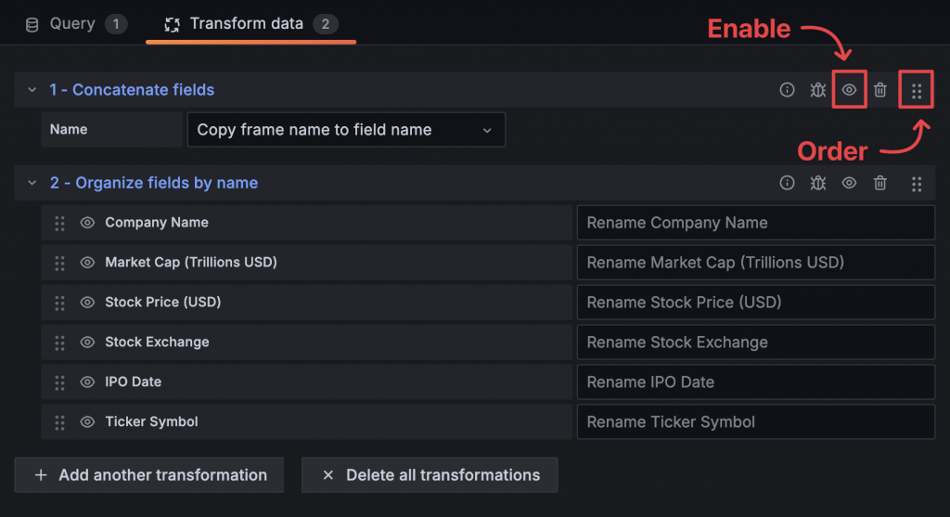Image resolution: width=950 pixels, height=517 pixels.
Task: Open debug for Organize fields by name
Action: pos(817,183)
